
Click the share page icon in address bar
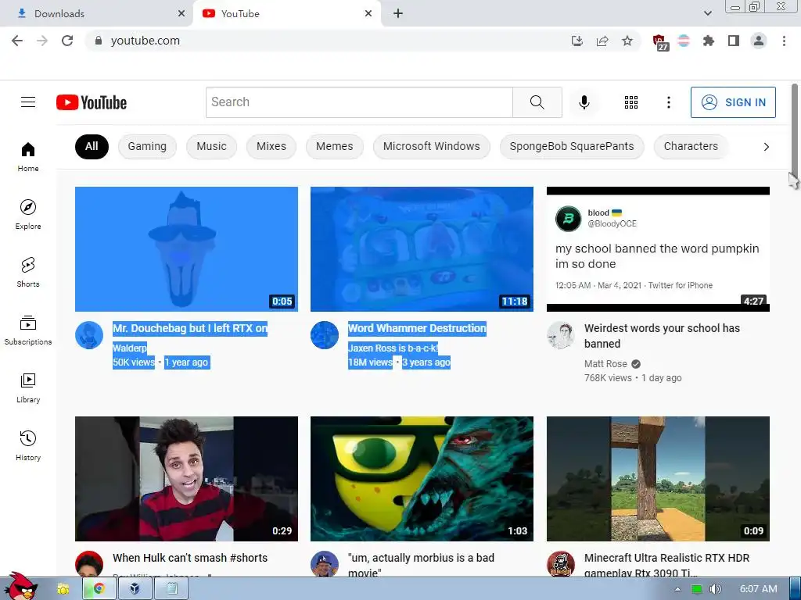point(602,41)
